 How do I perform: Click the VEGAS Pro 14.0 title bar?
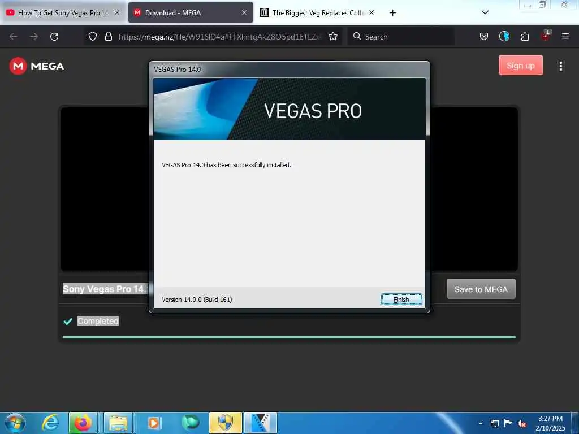click(289, 70)
